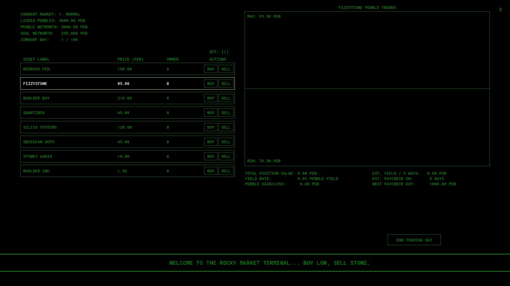Change the QTY [1] quantity selector

click(x=219, y=52)
